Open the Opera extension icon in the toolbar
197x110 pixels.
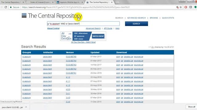click(x=186, y=7)
